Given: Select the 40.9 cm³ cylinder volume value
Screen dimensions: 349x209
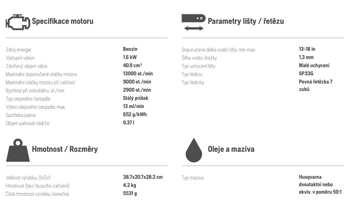Looking at the screenshot, I should [x=133, y=65].
